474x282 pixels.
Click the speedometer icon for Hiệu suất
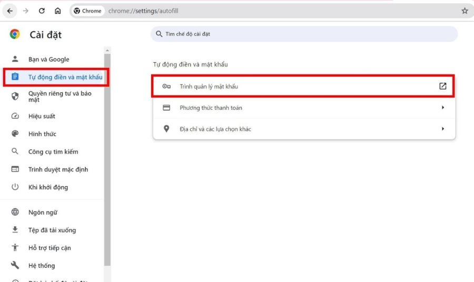pyautogui.click(x=15, y=116)
